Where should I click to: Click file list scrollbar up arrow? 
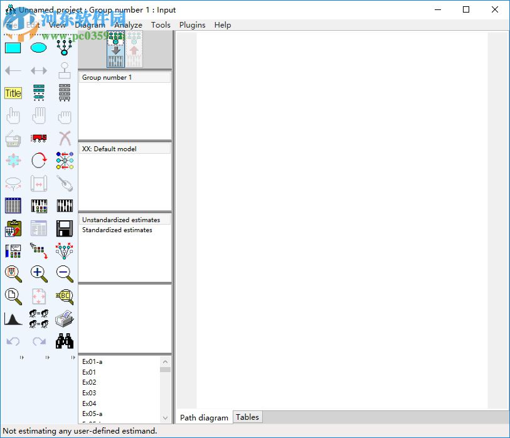click(165, 362)
